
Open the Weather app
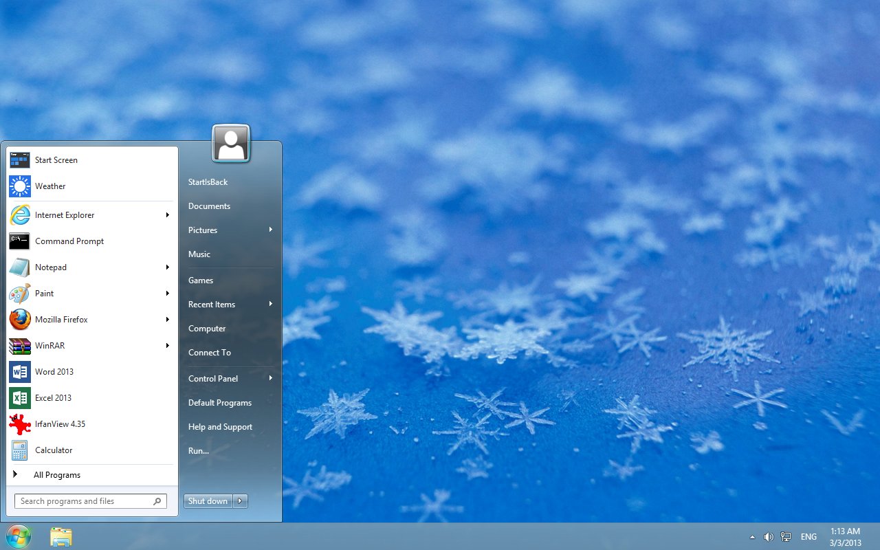click(50, 186)
